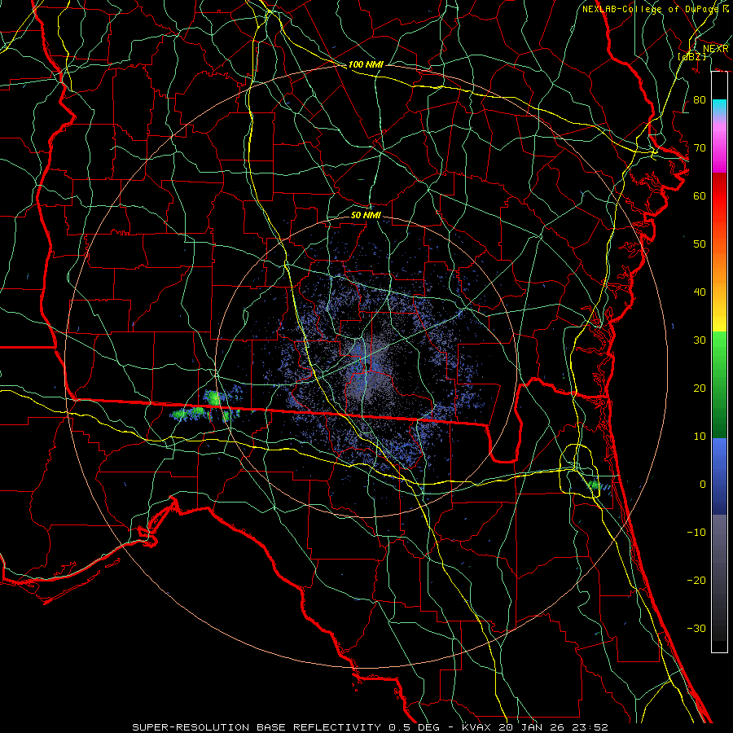The height and width of the screenshot is (733, 733).
Task: Click the dBZ unit label
Action: pyautogui.click(x=692, y=56)
